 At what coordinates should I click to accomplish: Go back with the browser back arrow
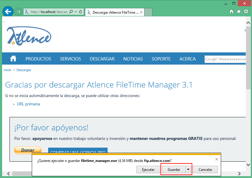pos(8,11)
